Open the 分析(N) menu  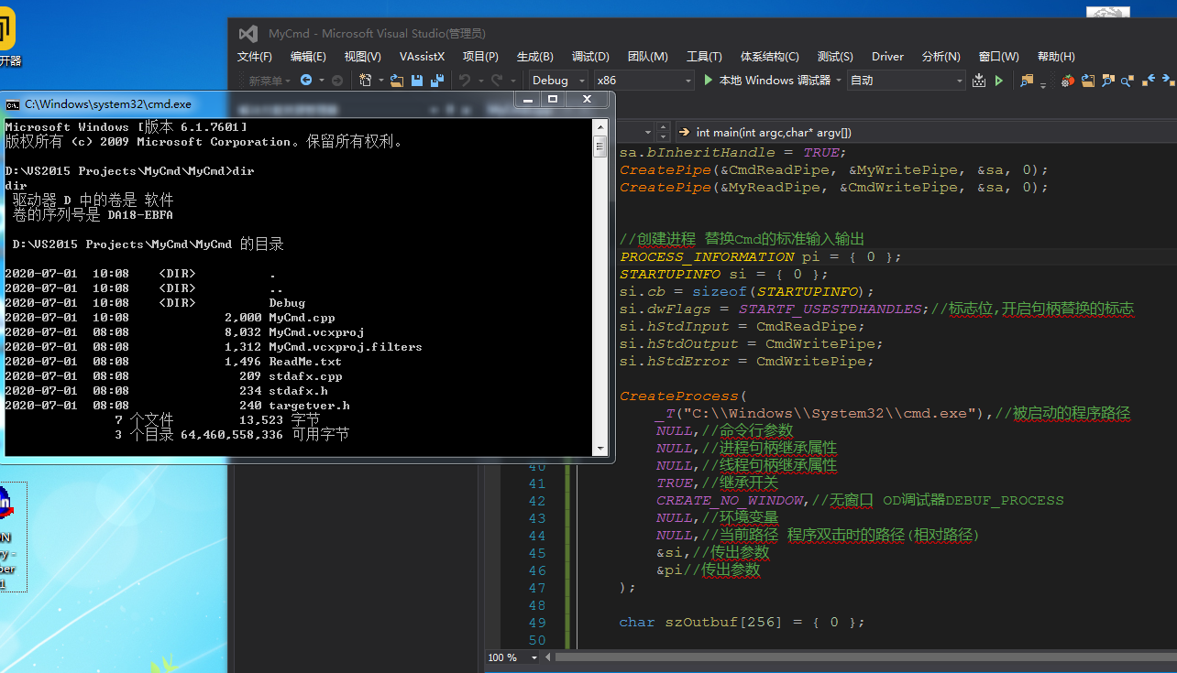tap(940, 57)
